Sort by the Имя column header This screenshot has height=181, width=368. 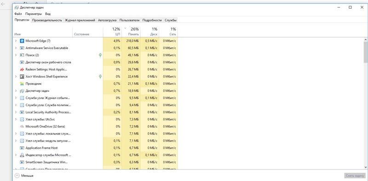(42, 31)
